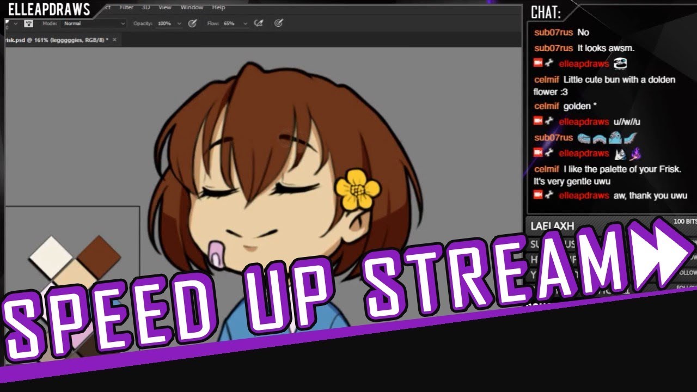Toggle pressure for size icon
Image resolution: width=697 pixels, height=392 pixels.
coord(278,23)
